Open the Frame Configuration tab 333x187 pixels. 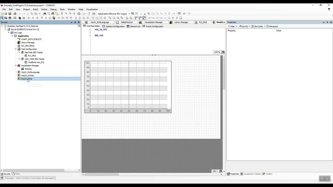[x=153, y=26]
